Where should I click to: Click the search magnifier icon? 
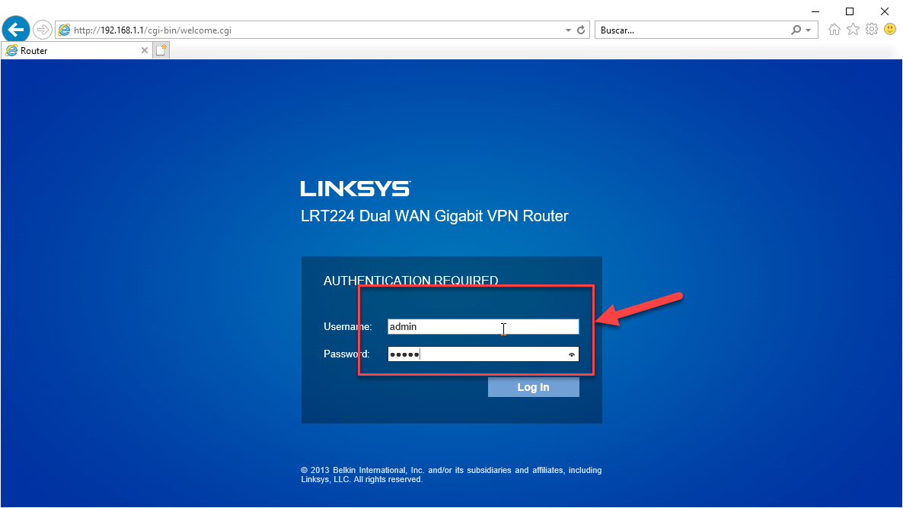coord(796,30)
